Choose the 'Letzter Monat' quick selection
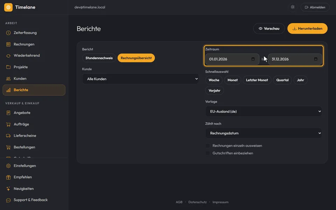 coord(257,80)
